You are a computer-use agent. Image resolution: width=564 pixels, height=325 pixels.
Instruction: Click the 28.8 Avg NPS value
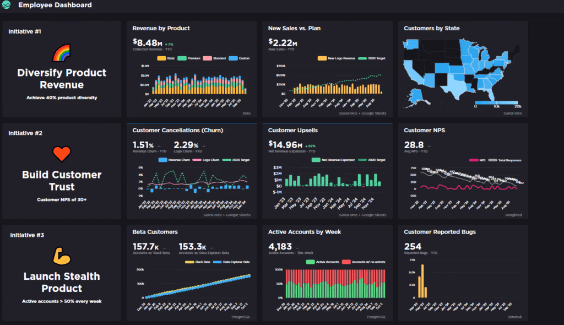414,145
